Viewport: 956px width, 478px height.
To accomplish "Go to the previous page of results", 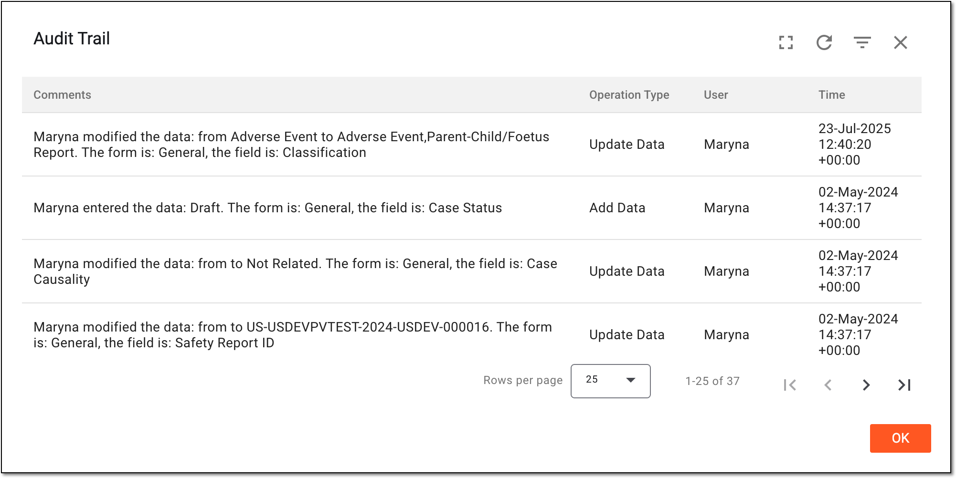I will coord(828,385).
